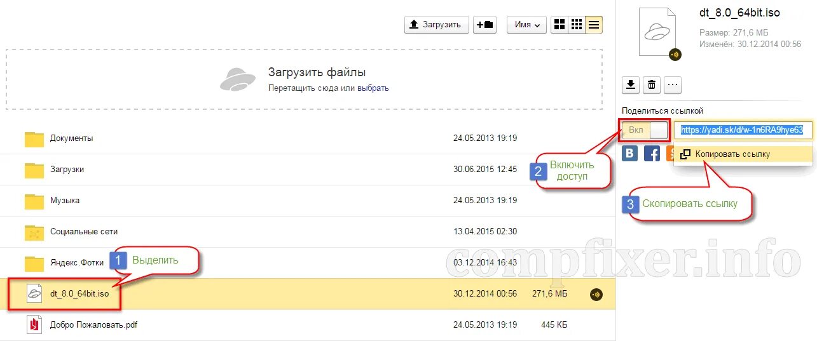This screenshot has height=341, width=817.
Task: Click the date 13.04.2015 02:30
Action: coord(485,232)
